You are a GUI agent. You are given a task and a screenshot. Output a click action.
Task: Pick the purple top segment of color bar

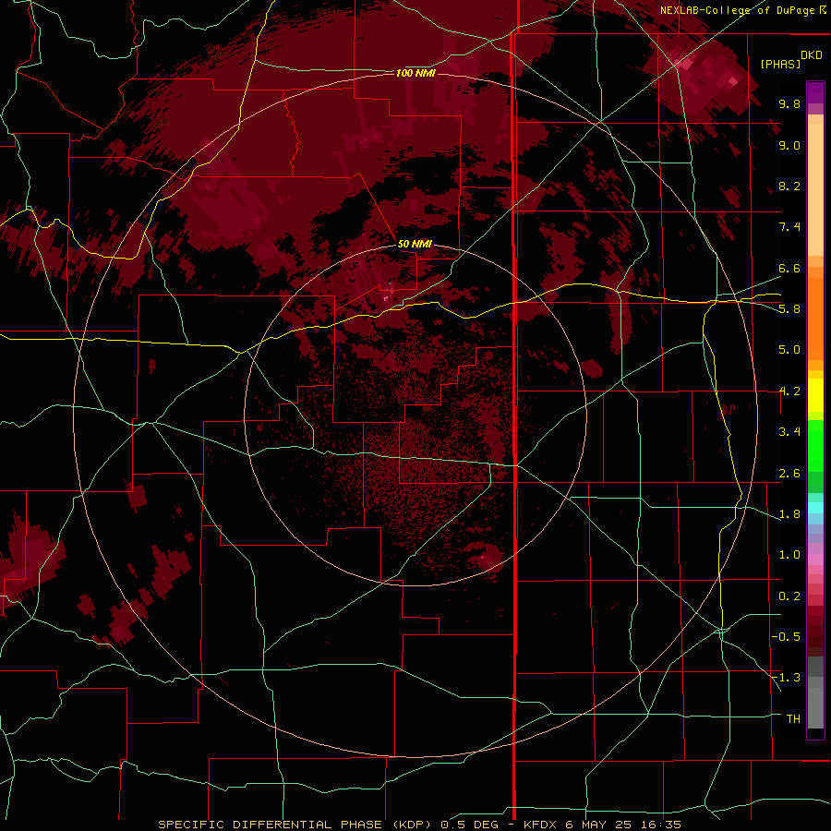(x=815, y=92)
